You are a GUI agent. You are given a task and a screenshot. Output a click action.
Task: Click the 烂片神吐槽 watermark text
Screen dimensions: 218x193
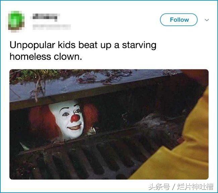pyautogui.click(x=195, y=187)
